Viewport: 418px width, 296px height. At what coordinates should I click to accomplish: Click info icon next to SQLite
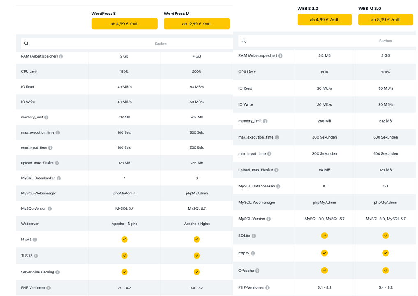coord(254,236)
